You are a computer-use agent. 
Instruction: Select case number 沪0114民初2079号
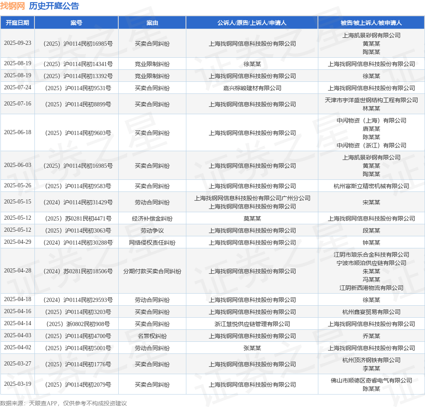(78, 385)
